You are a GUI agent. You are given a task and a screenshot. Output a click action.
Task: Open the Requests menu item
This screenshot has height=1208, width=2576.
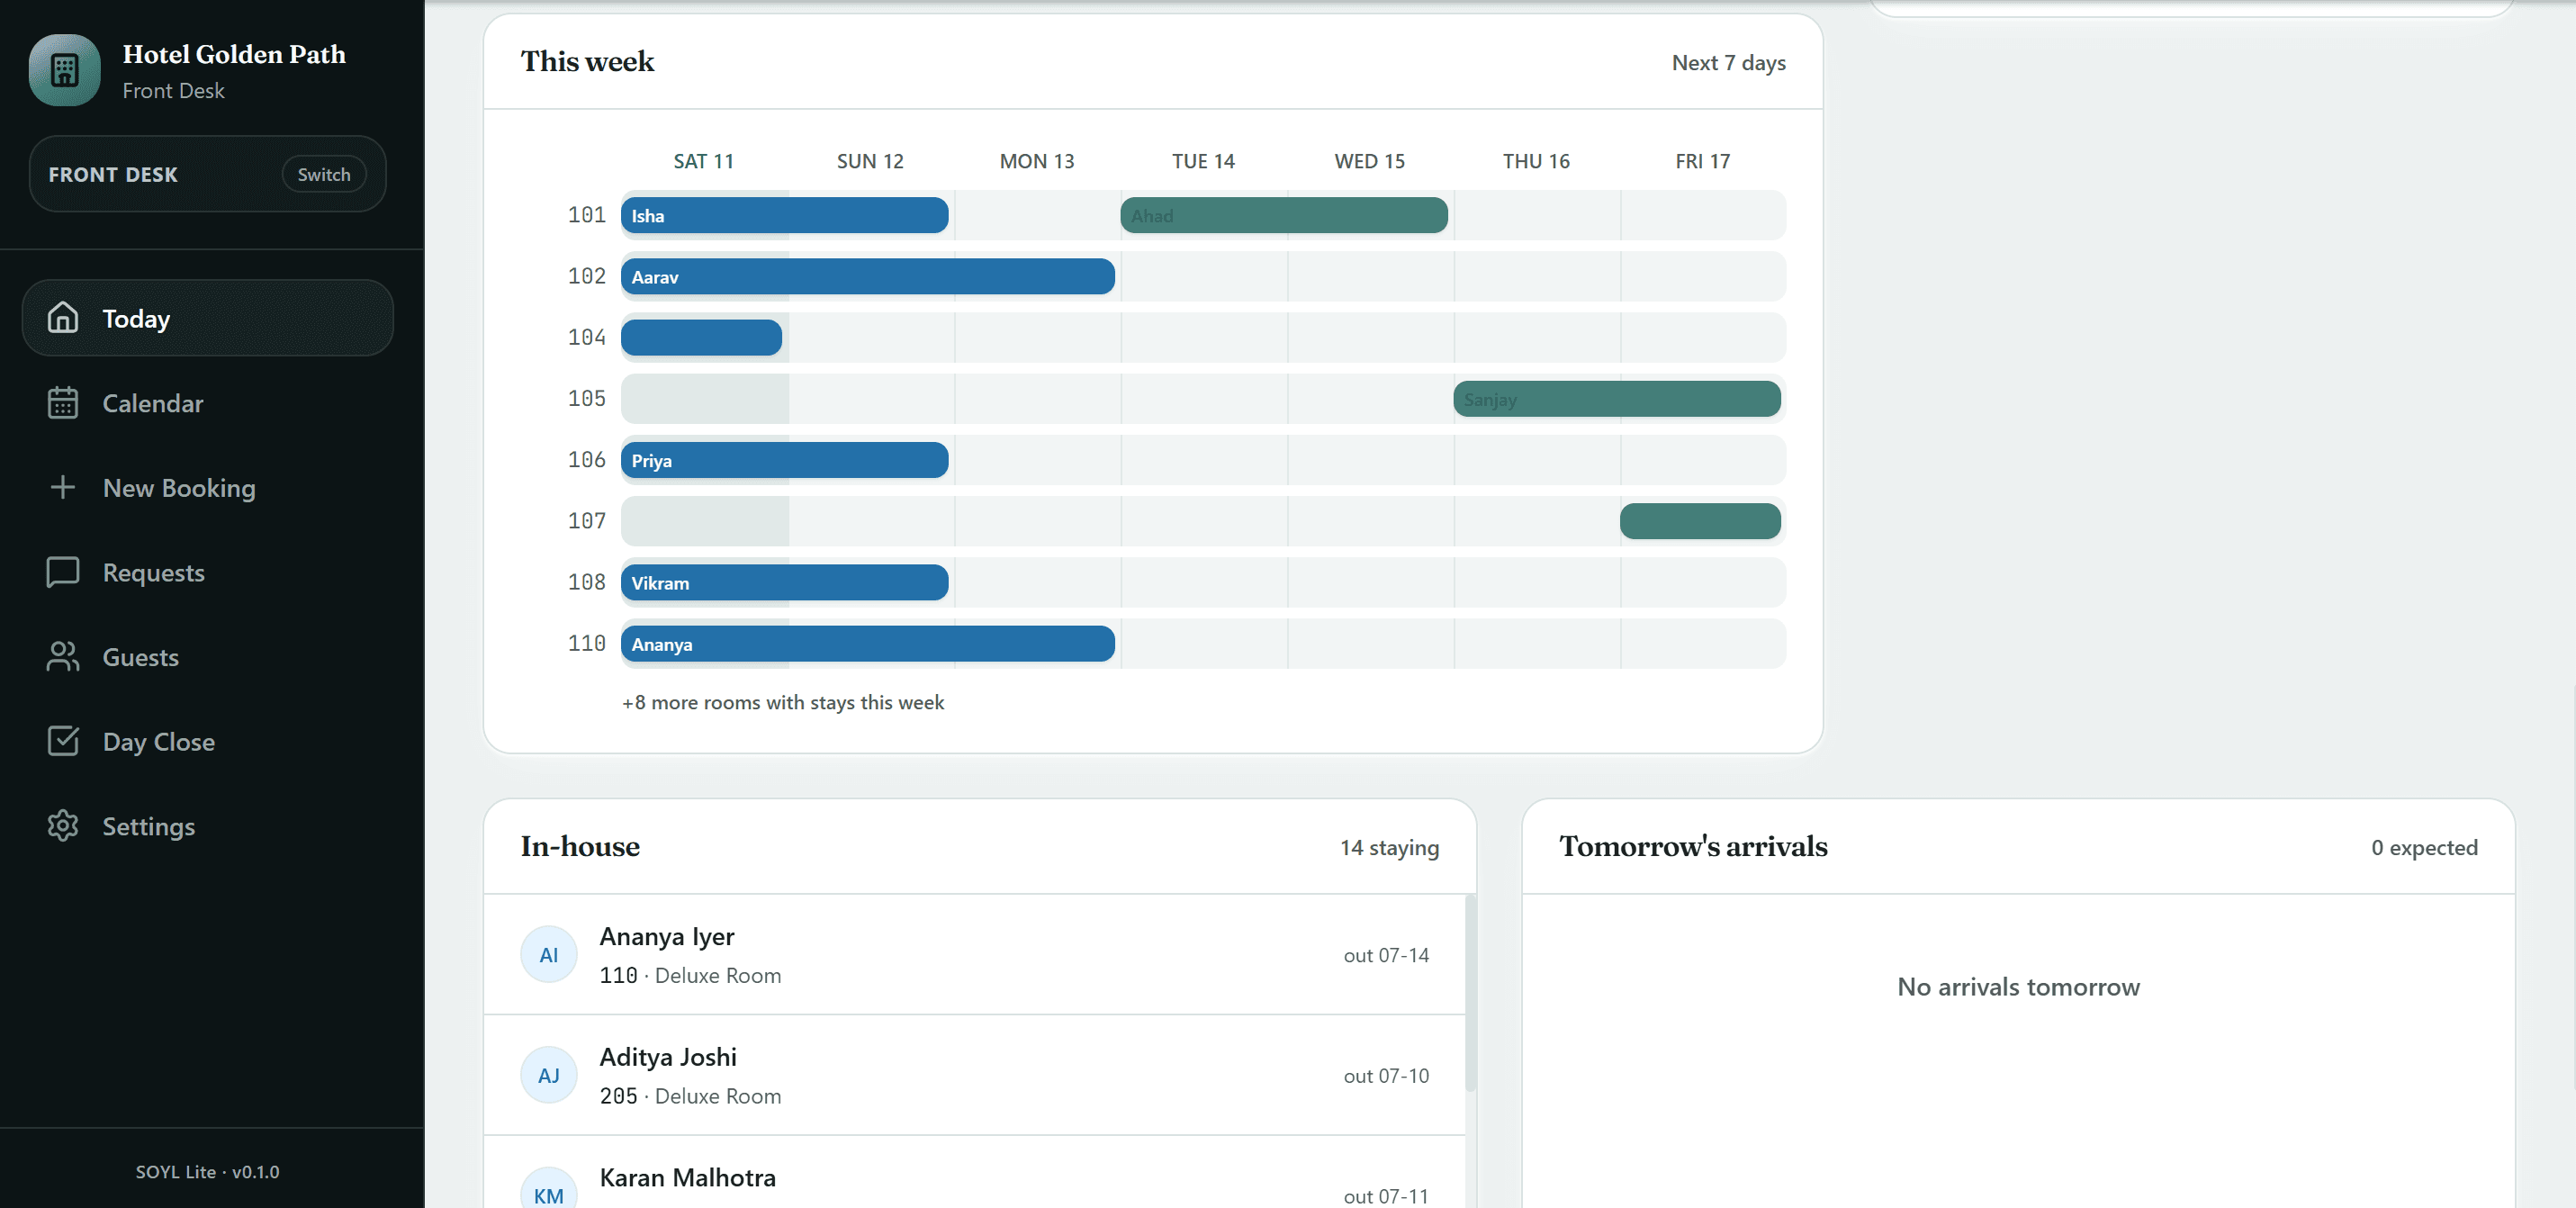[208, 572]
